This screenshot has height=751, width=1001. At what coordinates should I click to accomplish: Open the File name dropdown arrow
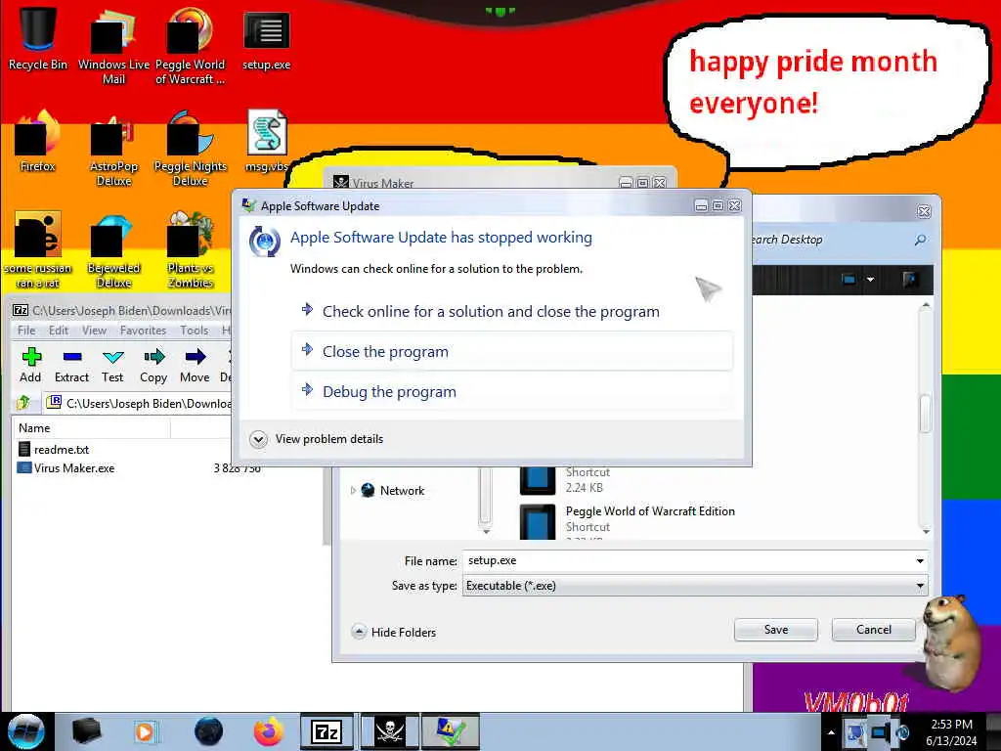pos(920,560)
